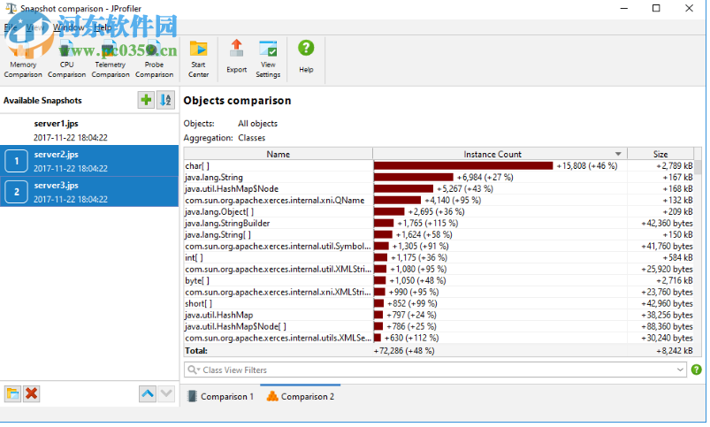
Task: Select the java.util.HashMap$Node row
Action: click(x=439, y=189)
